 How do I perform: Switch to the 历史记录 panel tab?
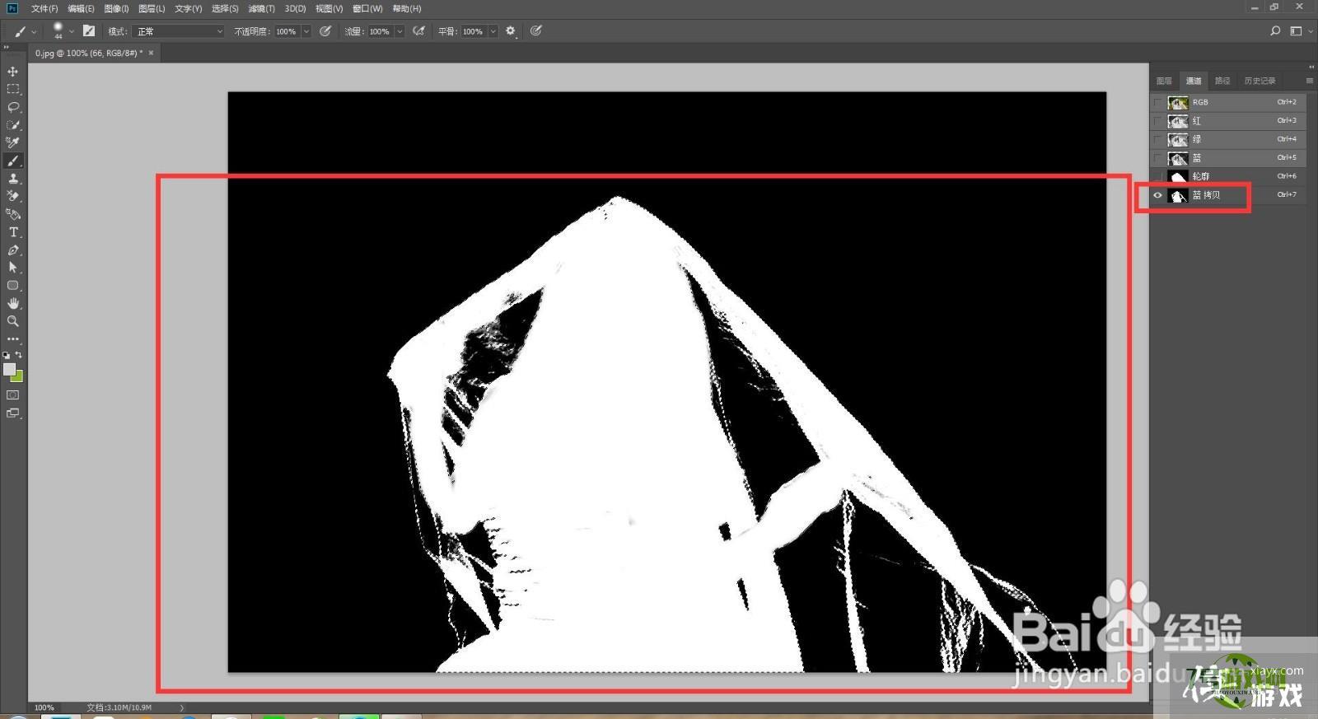(1260, 81)
